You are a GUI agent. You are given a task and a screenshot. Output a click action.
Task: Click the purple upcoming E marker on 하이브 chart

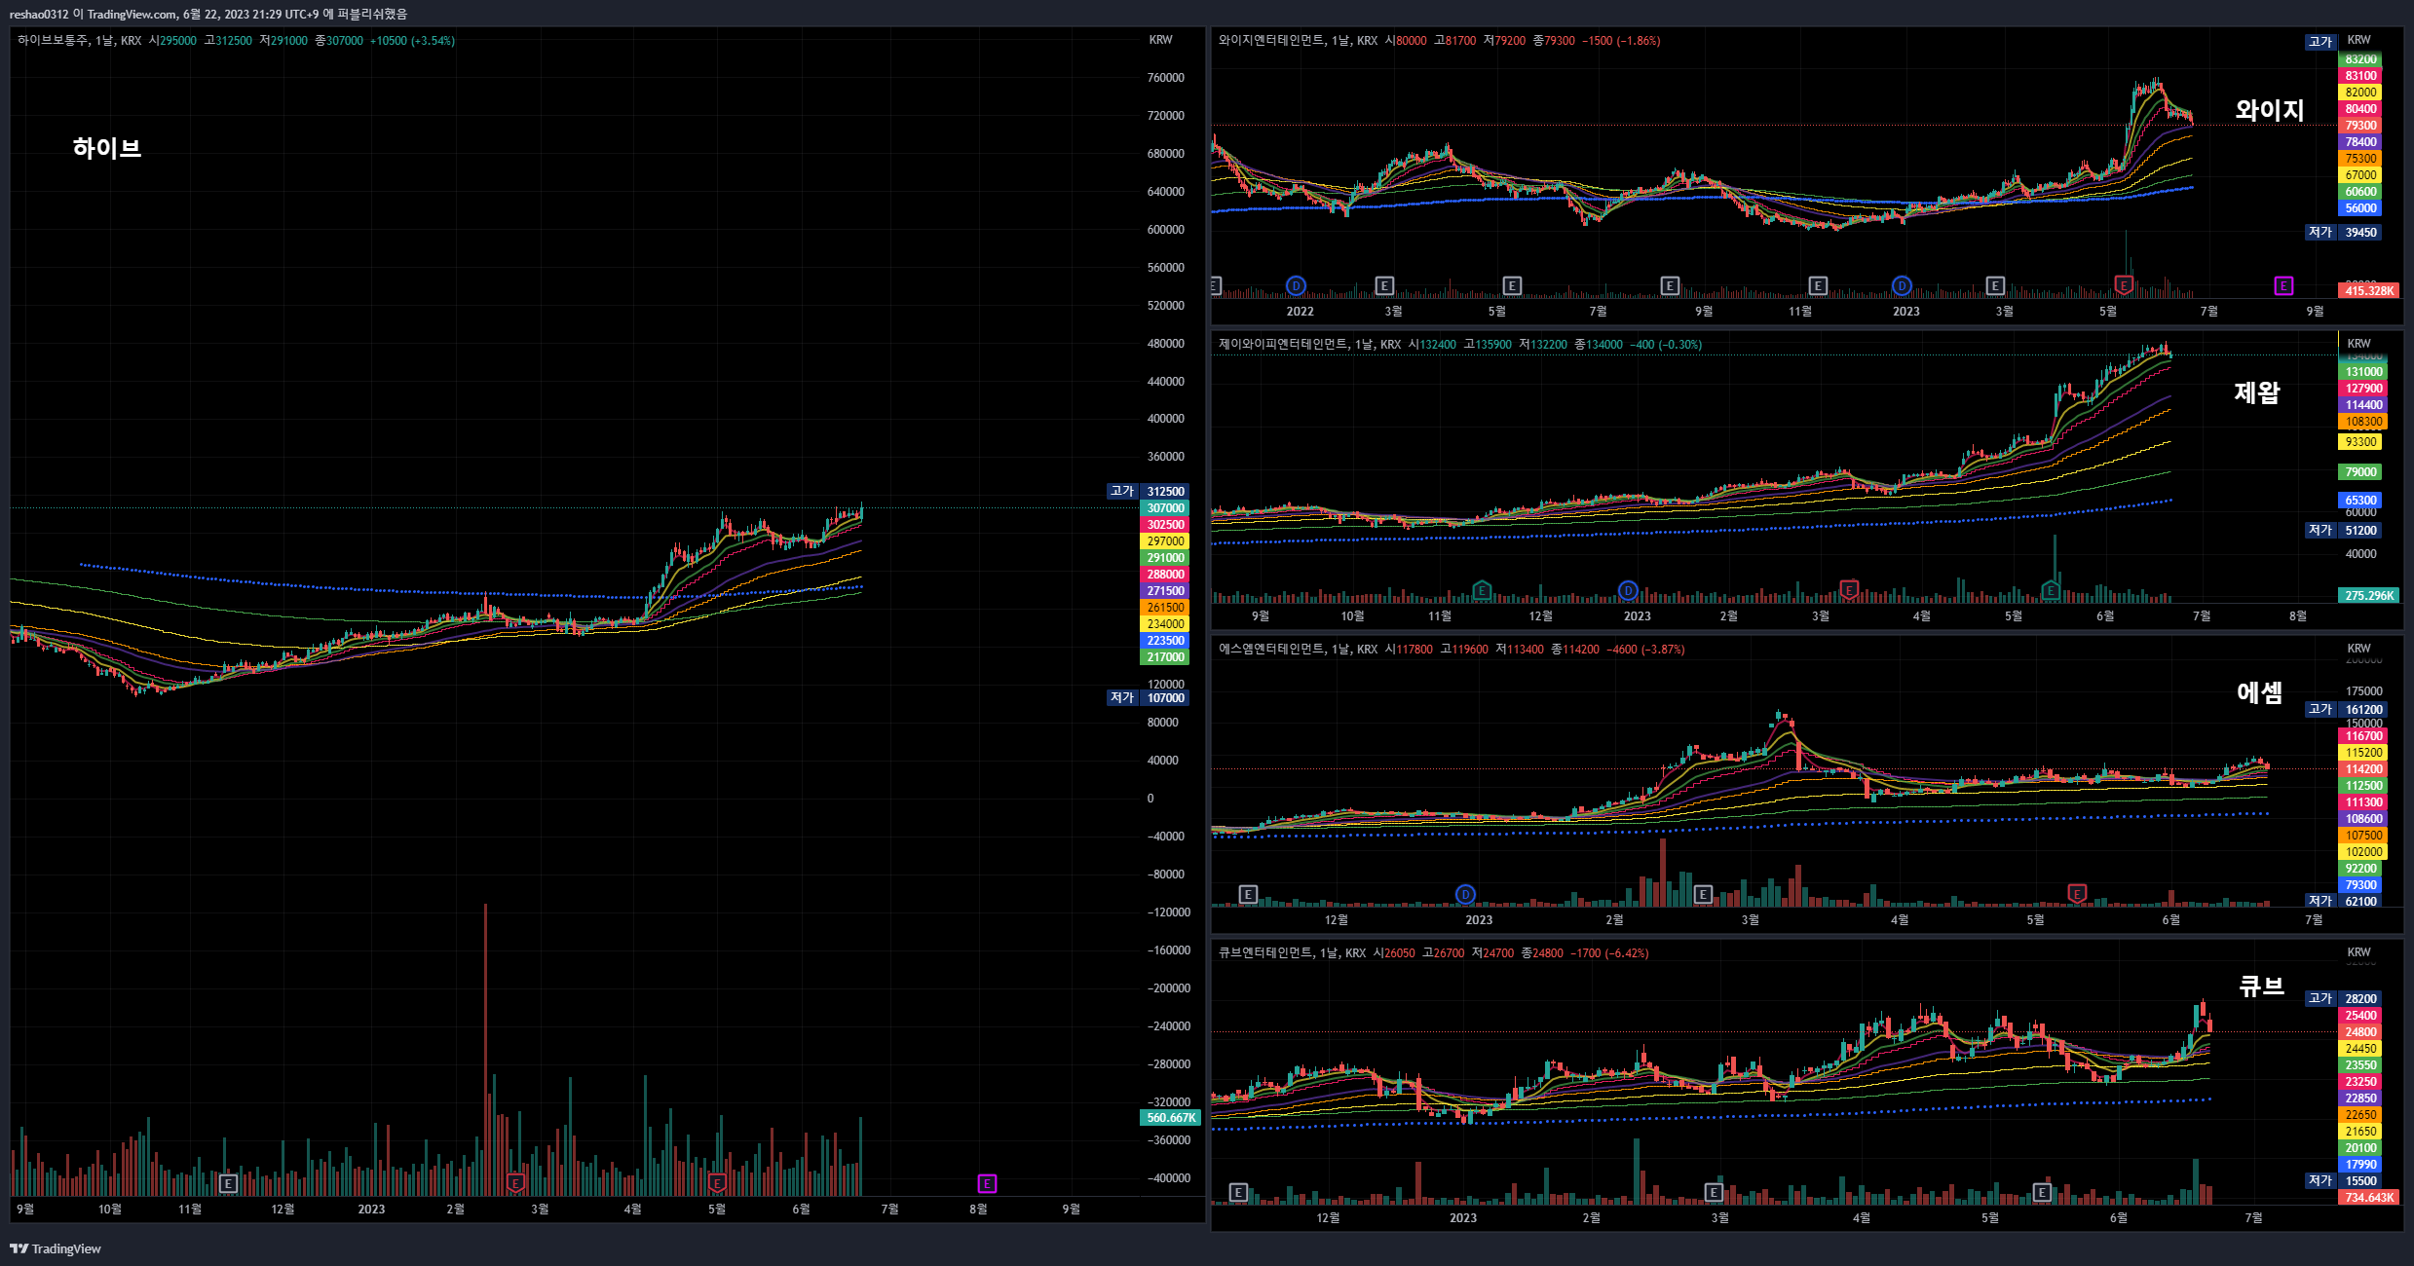tap(987, 1183)
